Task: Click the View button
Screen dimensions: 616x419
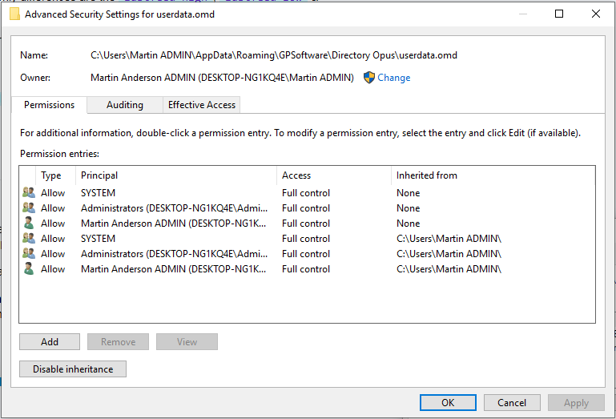Action: coord(187,342)
